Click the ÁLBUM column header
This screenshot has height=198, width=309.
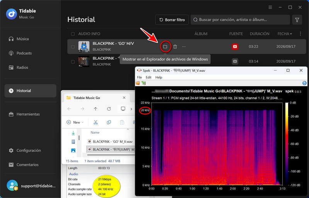pos(201,34)
